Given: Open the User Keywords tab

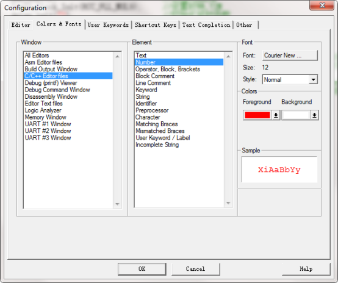Looking at the screenshot, I should (x=108, y=25).
